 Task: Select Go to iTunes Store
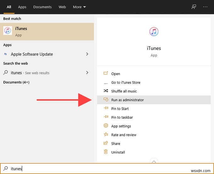point(126,82)
